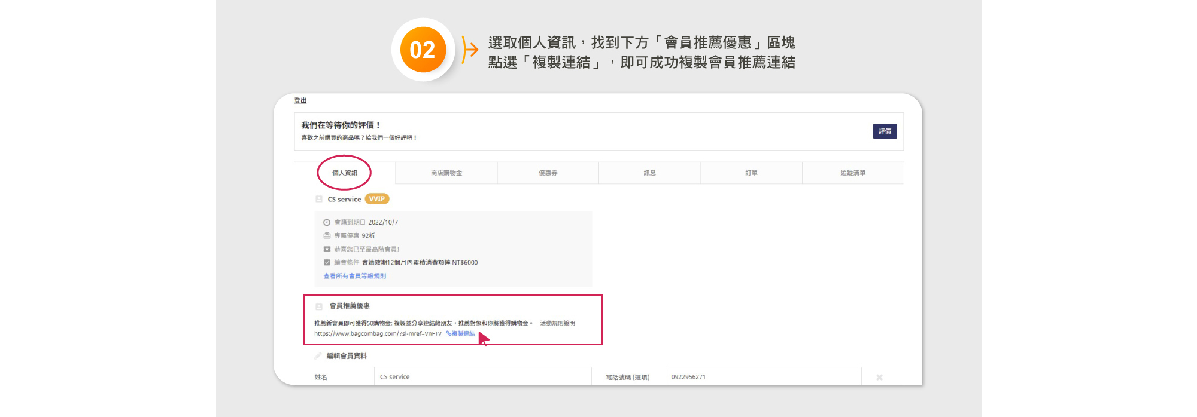Select the 個人資訊 tab
This screenshot has height=417, width=1197.
[x=345, y=173]
